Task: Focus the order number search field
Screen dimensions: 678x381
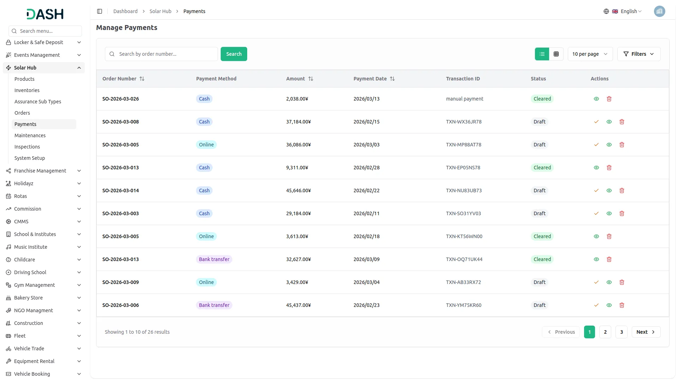Action: tap(166, 54)
